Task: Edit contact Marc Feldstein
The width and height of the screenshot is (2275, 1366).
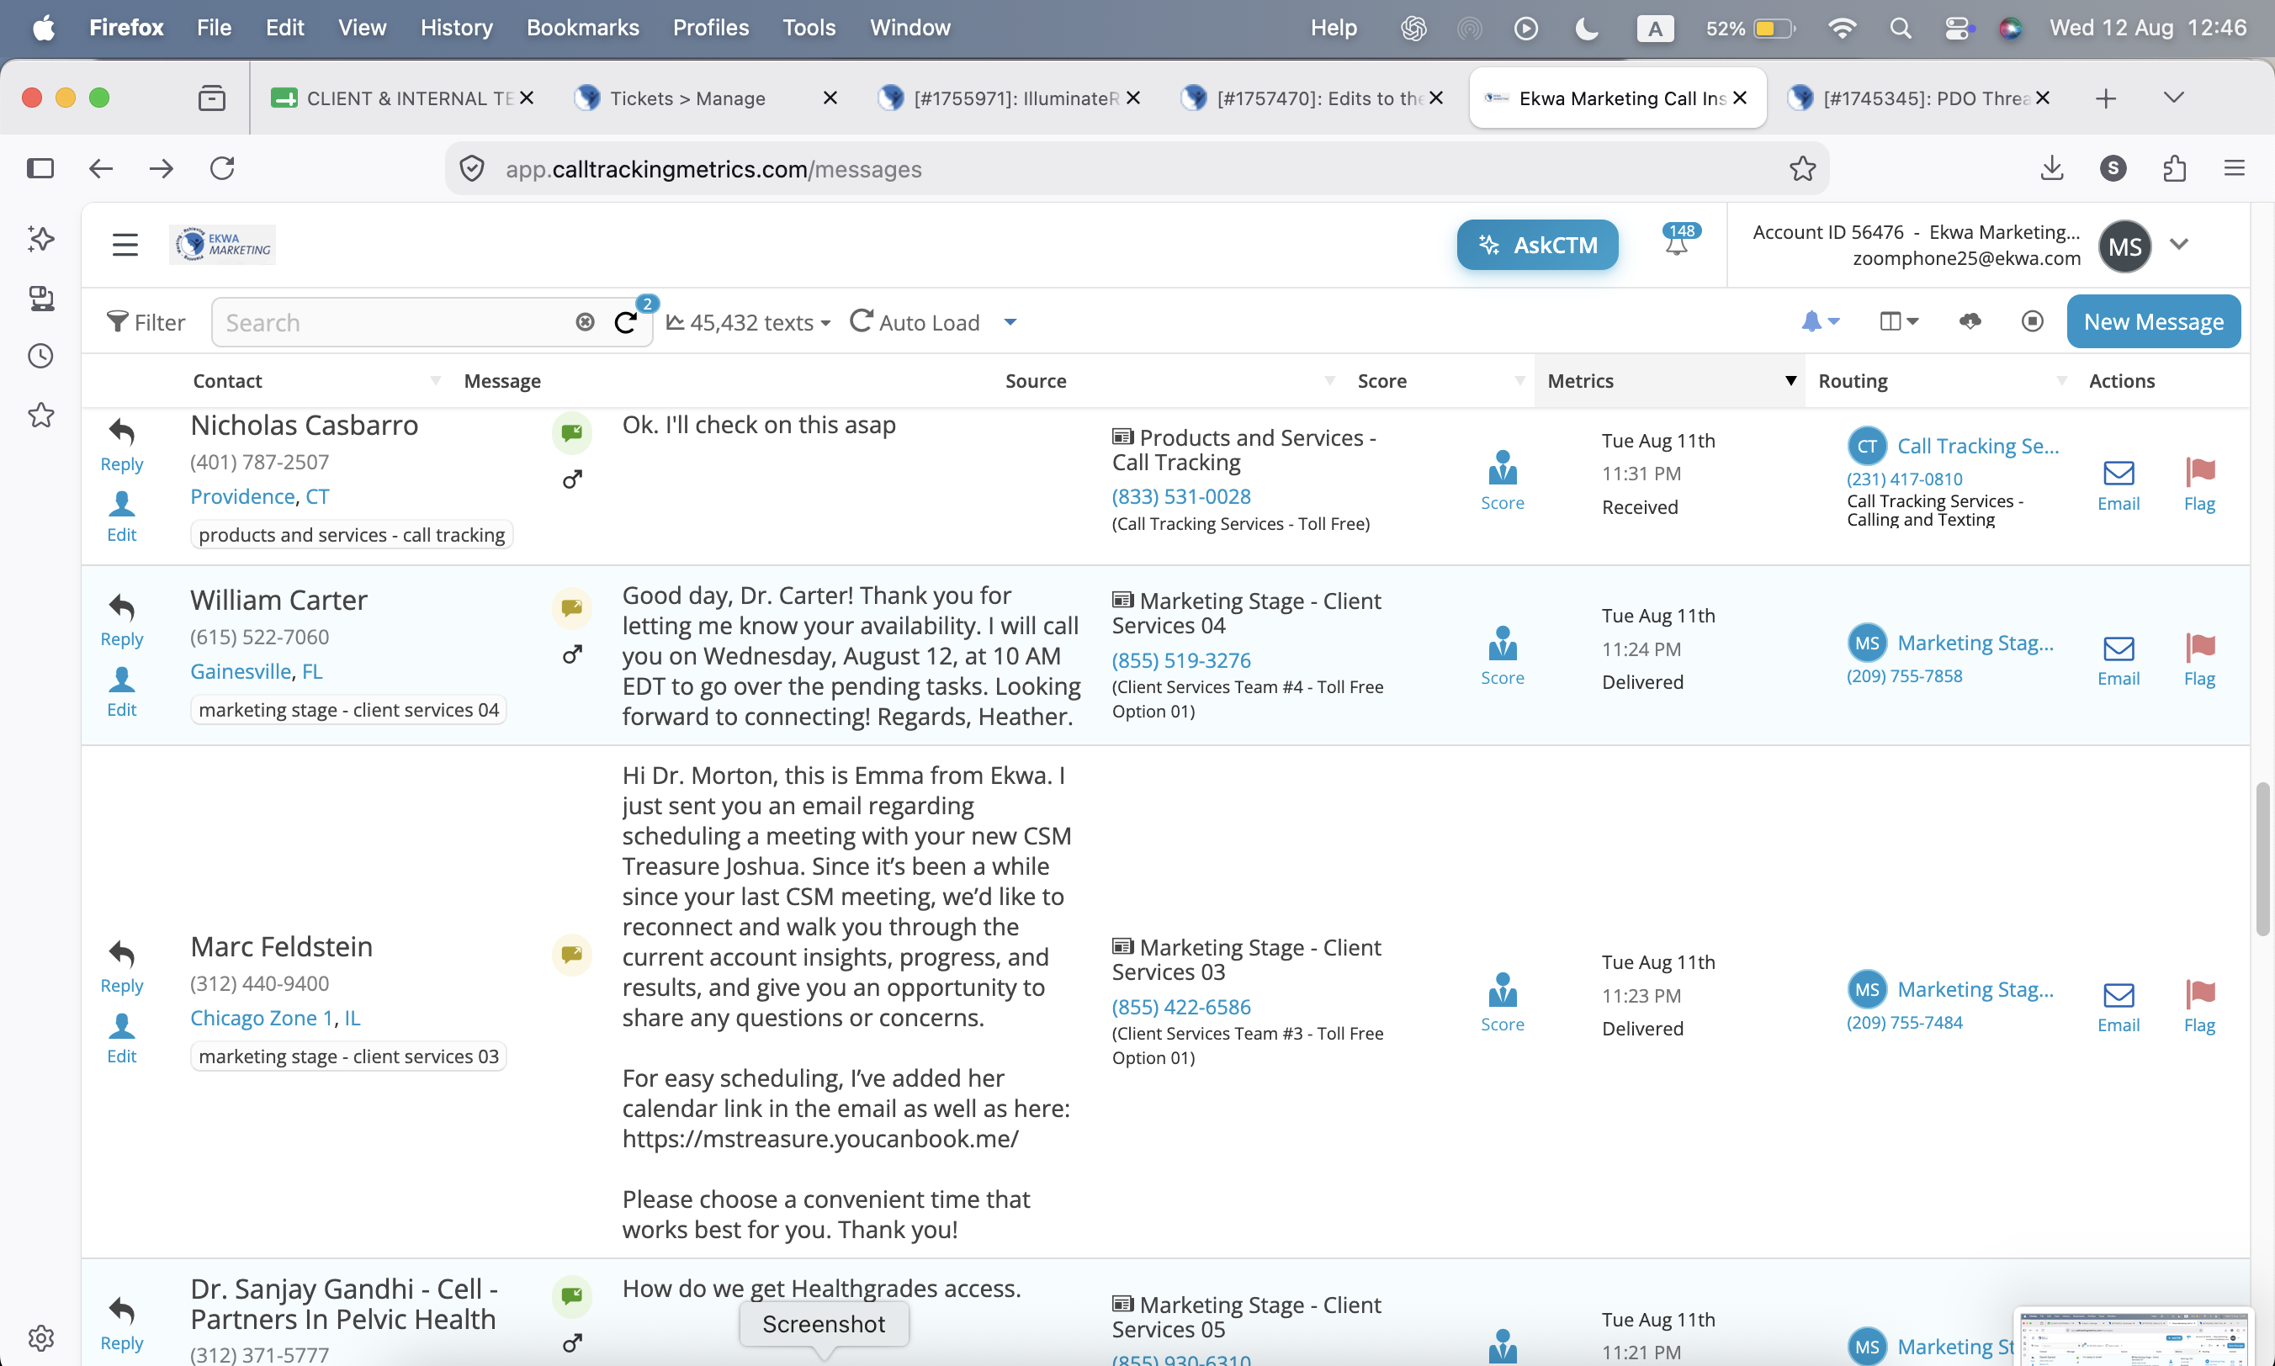Action: (121, 1037)
